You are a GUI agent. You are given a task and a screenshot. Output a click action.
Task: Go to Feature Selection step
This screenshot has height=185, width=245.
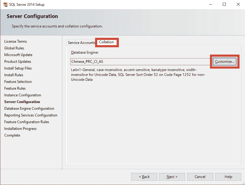(x=18, y=81)
